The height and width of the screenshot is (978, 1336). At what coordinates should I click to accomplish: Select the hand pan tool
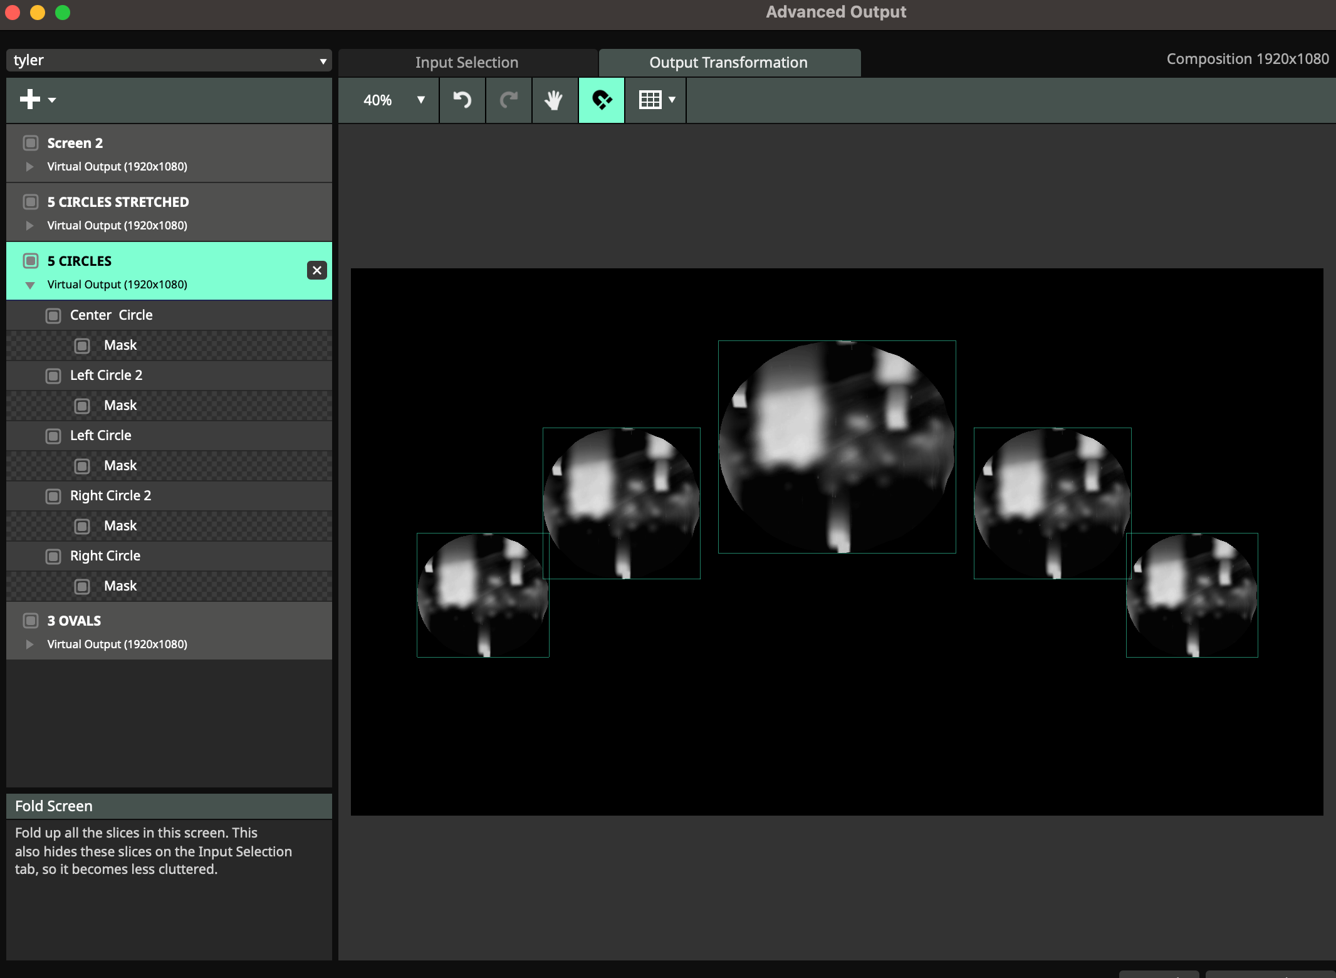click(x=554, y=100)
